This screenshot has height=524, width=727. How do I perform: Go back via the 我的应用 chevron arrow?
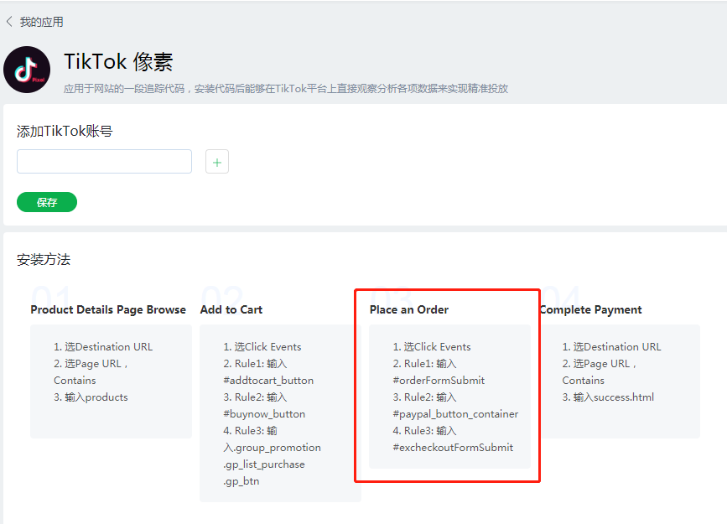(x=9, y=22)
